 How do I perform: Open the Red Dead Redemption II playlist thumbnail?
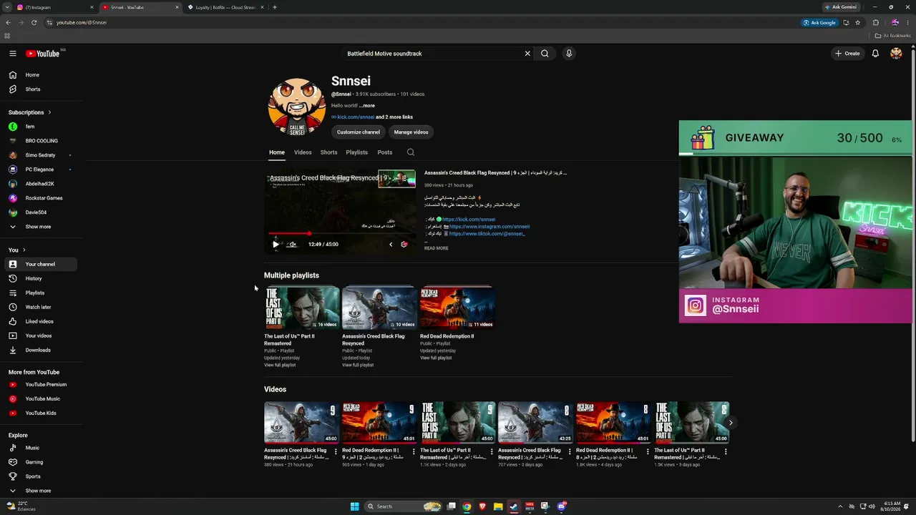coord(457,308)
